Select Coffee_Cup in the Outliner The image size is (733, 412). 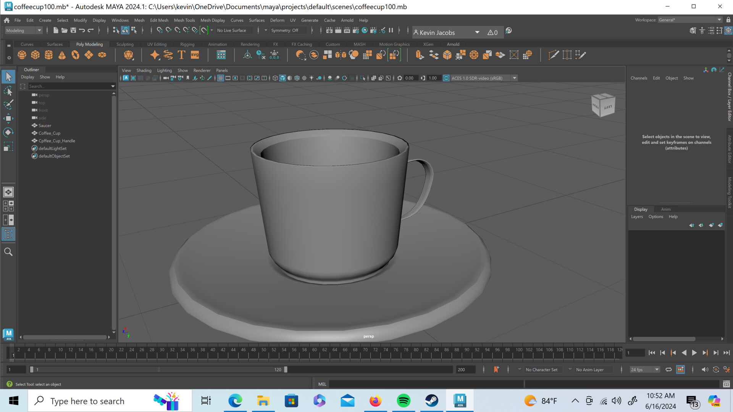[49, 133]
